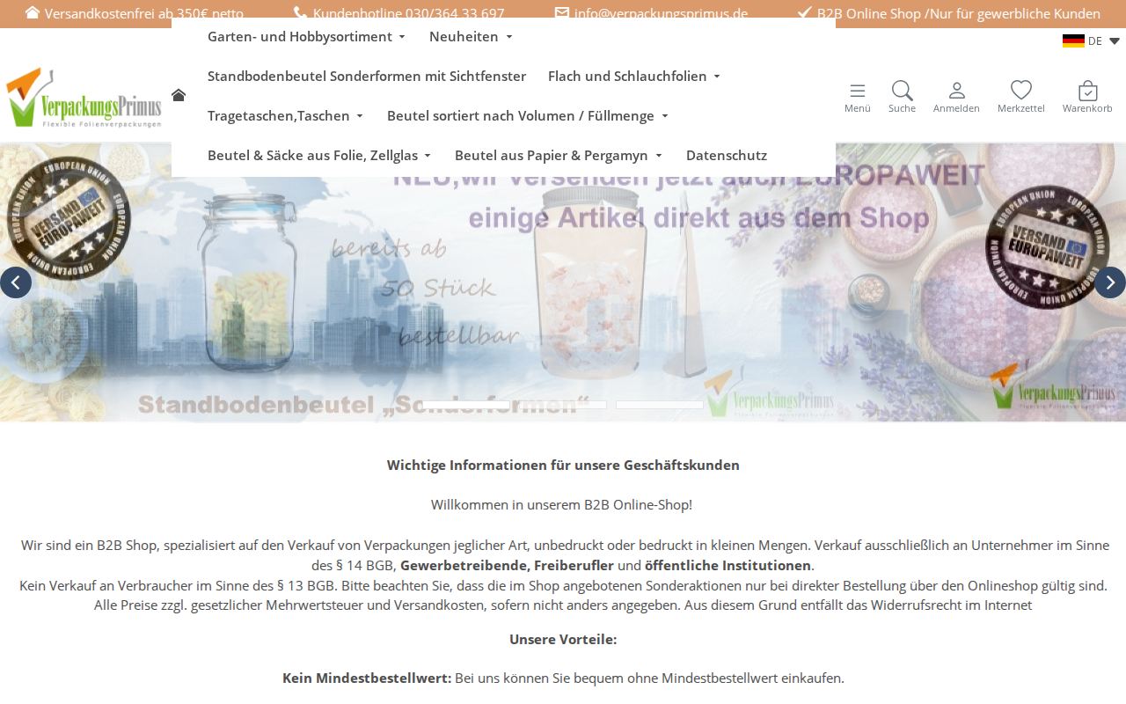Open the Suche search icon

(902, 91)
